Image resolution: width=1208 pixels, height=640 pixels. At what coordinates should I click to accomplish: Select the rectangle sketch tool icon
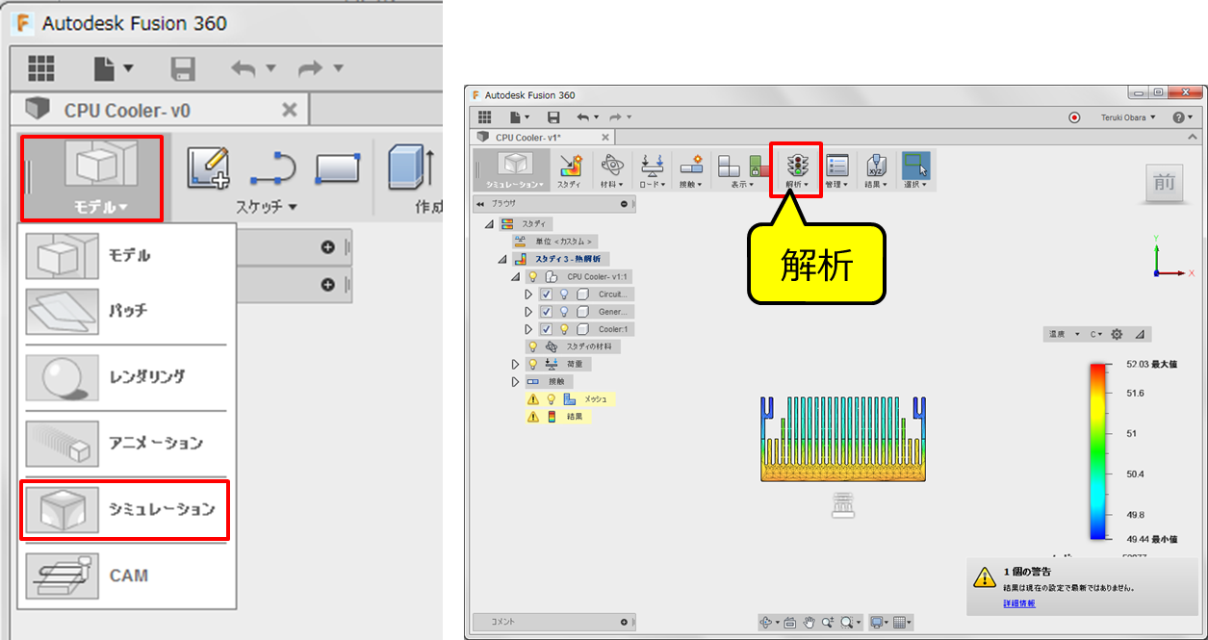pyautogui.click(x=337, y=169)
